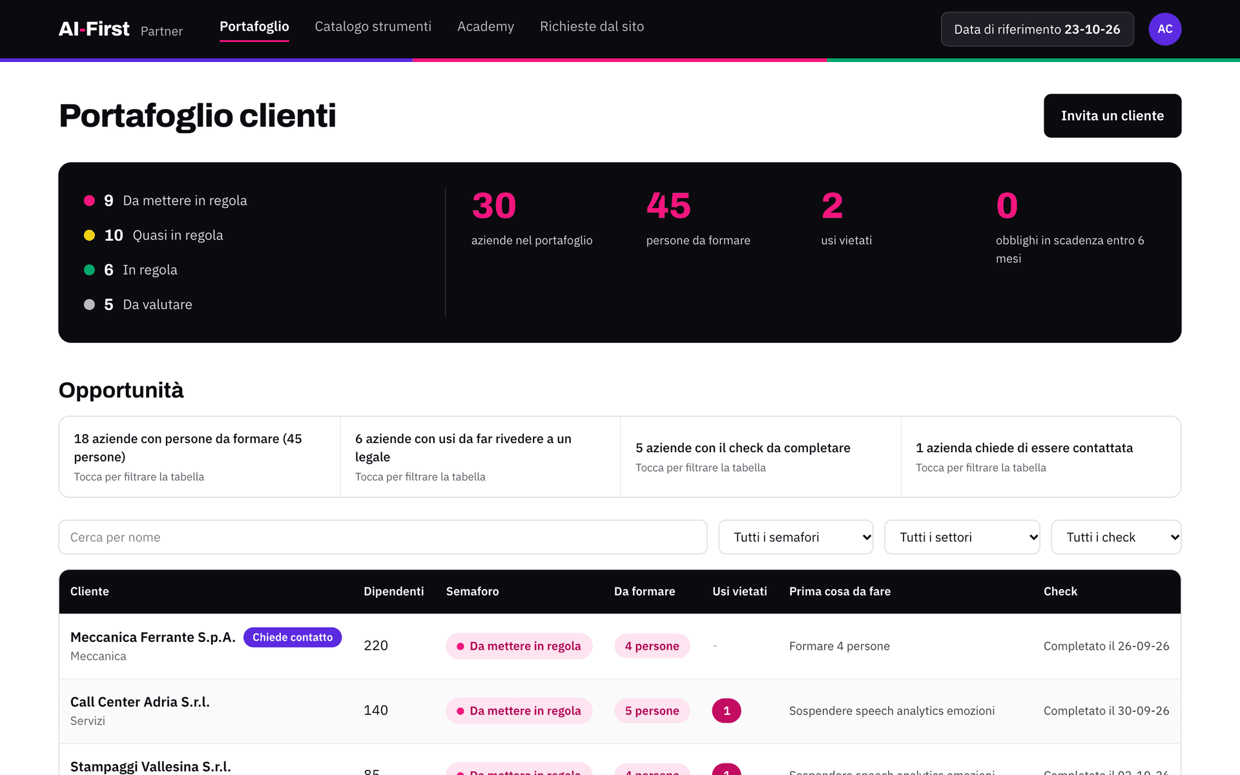Click the Prima cosa da fare column header
Viewport: 1240px width, 775px height.
point(840,592)
